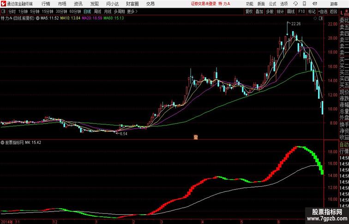
Task: Open the 问小达 menu
Action: pyautogui.click(x=113, y=4)
